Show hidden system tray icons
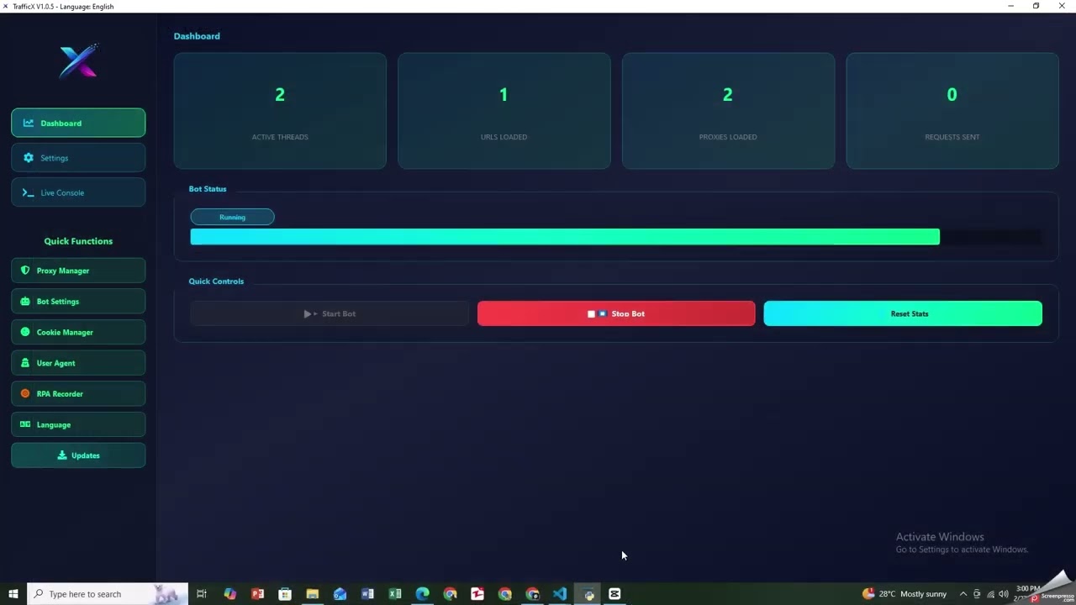1076x605 pixels. coord(963,594)
